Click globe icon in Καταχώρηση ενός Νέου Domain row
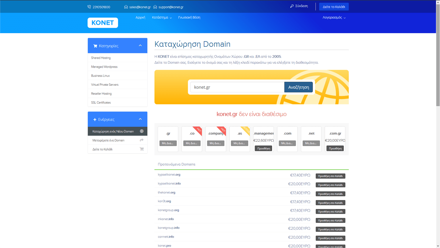440x248 pixels. coord(142,131)
